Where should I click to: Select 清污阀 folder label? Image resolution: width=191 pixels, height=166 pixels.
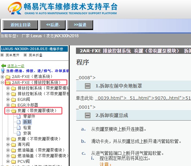pyautogui.click(x=23, y=144)
